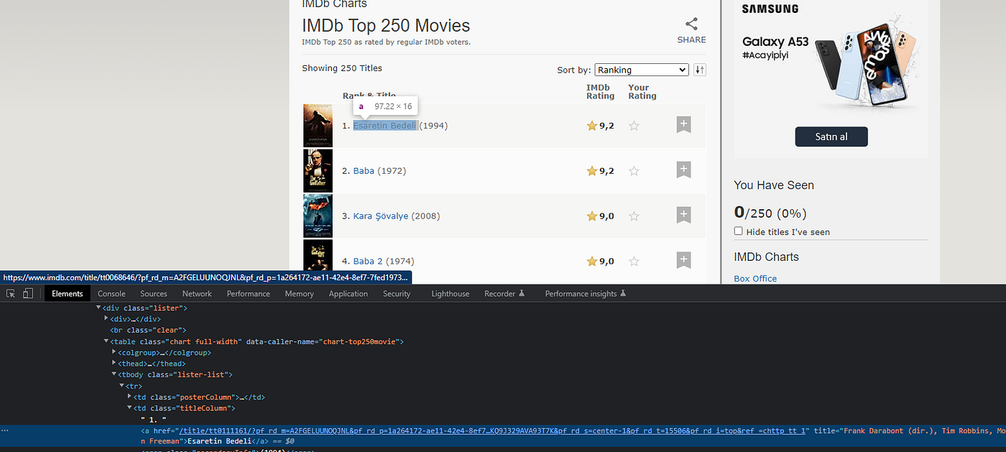Switch to the Console tab in DevTools
The width and height of the screenshot is (1006, 452).
point(111,293)
